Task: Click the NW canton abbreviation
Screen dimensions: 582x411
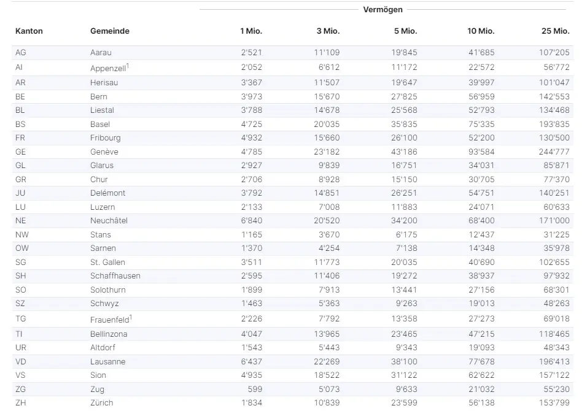Action: (x=22, y=235)
